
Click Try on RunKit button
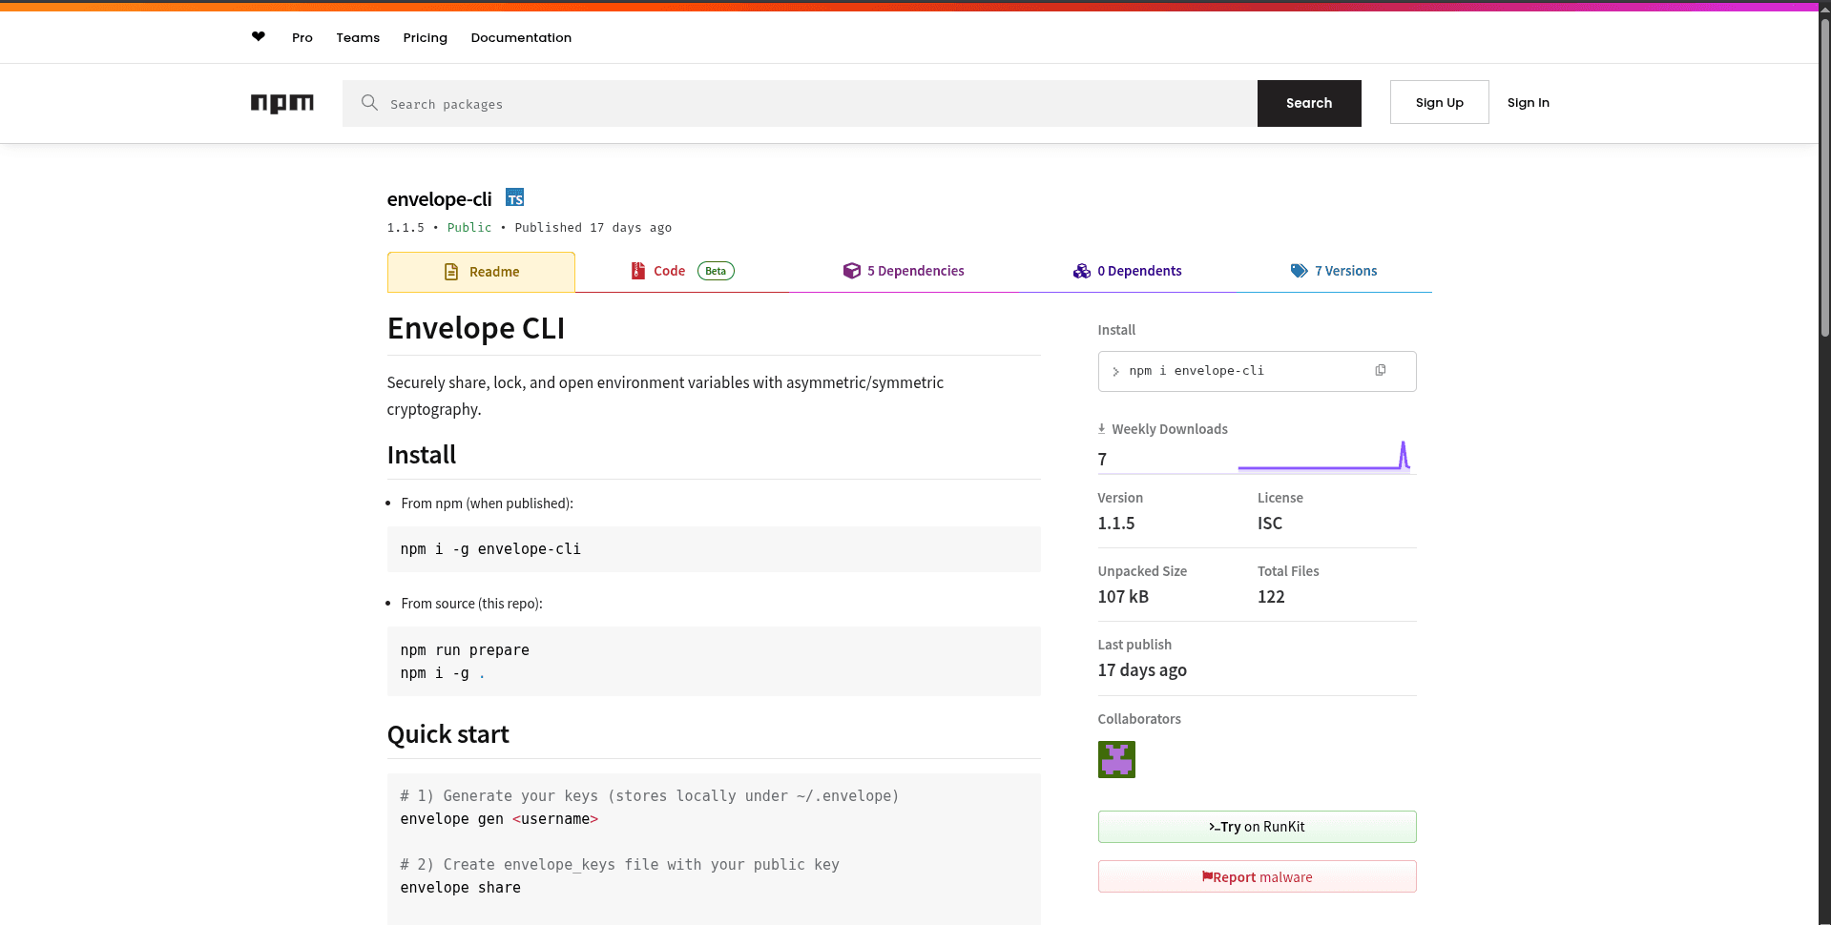1257,827
